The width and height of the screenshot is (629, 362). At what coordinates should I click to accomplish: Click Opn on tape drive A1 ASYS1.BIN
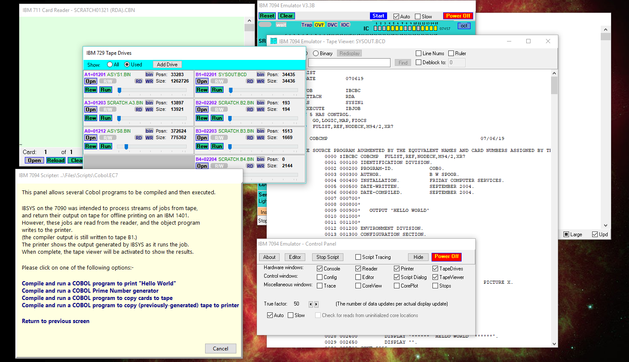pyautogui.click(x=90, y=81)
